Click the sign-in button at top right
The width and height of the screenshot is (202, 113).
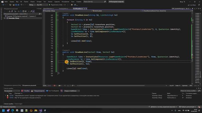(x=182, y=2)
